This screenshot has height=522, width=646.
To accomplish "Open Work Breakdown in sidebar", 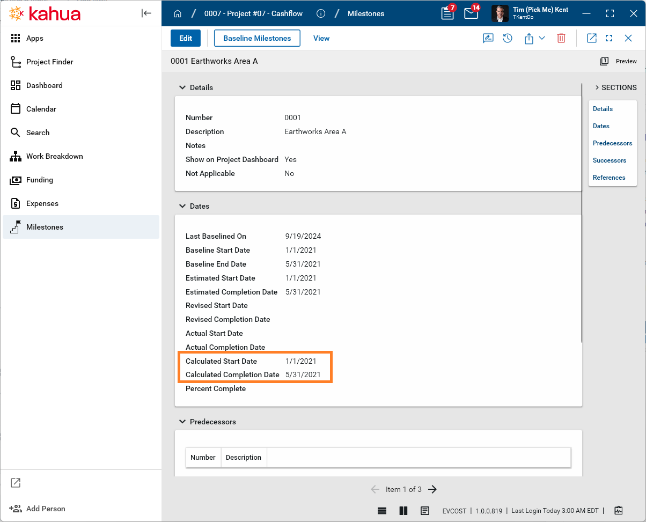I will click(54, 156).
